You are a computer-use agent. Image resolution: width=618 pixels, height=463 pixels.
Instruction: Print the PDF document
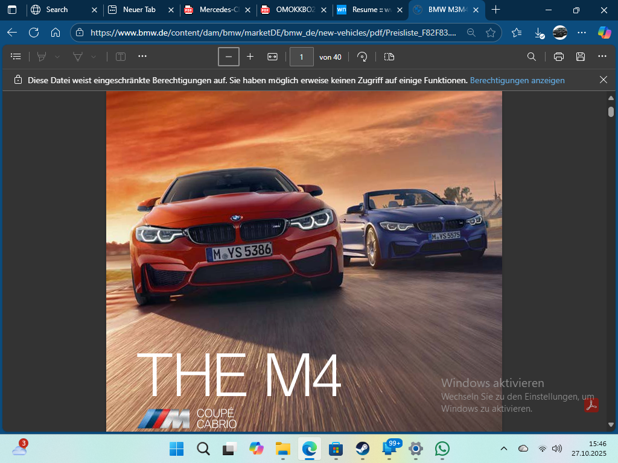click(x=559, y=57)
